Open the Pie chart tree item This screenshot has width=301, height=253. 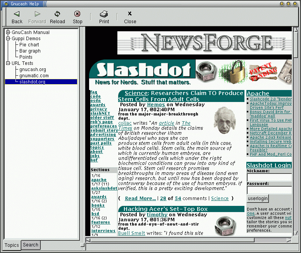tap(29, 45)
